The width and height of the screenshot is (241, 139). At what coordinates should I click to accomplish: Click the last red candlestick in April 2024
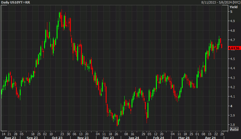coord(222,46)
